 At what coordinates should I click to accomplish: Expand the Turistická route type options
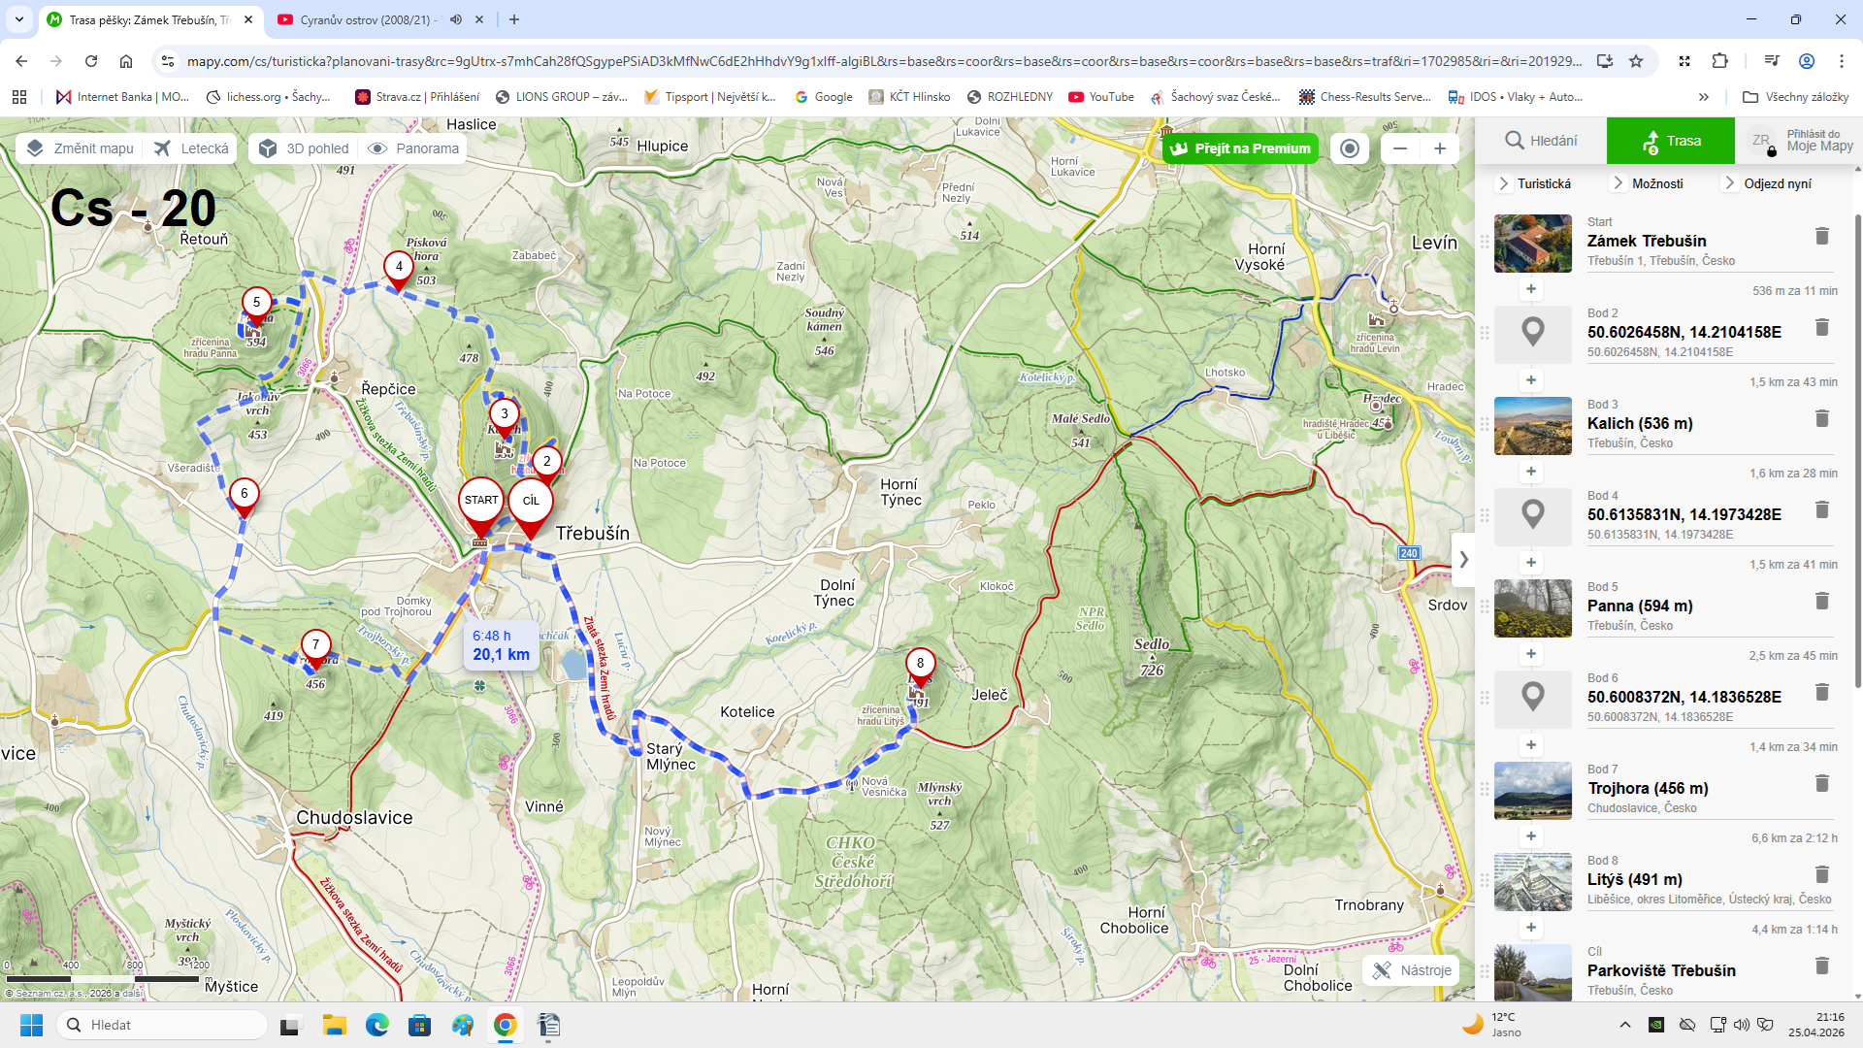pos(1534,183)
